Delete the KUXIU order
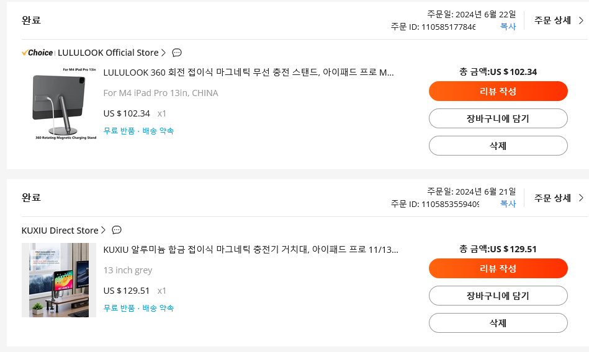 click(x=498, y=323)
